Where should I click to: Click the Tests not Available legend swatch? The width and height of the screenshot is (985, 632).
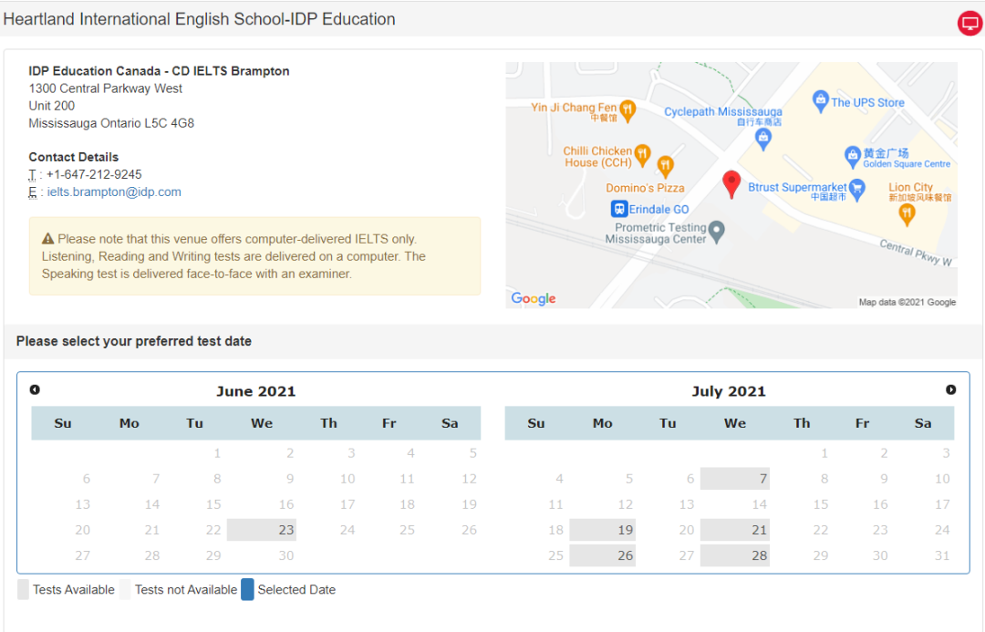125,589
